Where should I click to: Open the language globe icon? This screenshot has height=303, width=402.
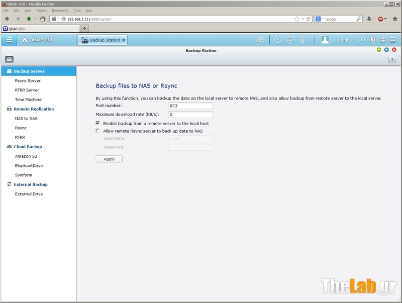coord(383,40)
